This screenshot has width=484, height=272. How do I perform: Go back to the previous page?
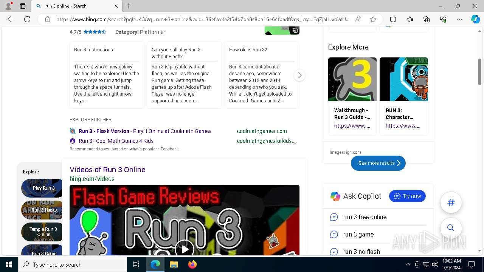tap(11, 19)
